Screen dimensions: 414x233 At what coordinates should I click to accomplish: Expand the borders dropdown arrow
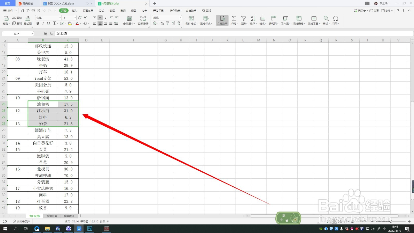point(57,23)
